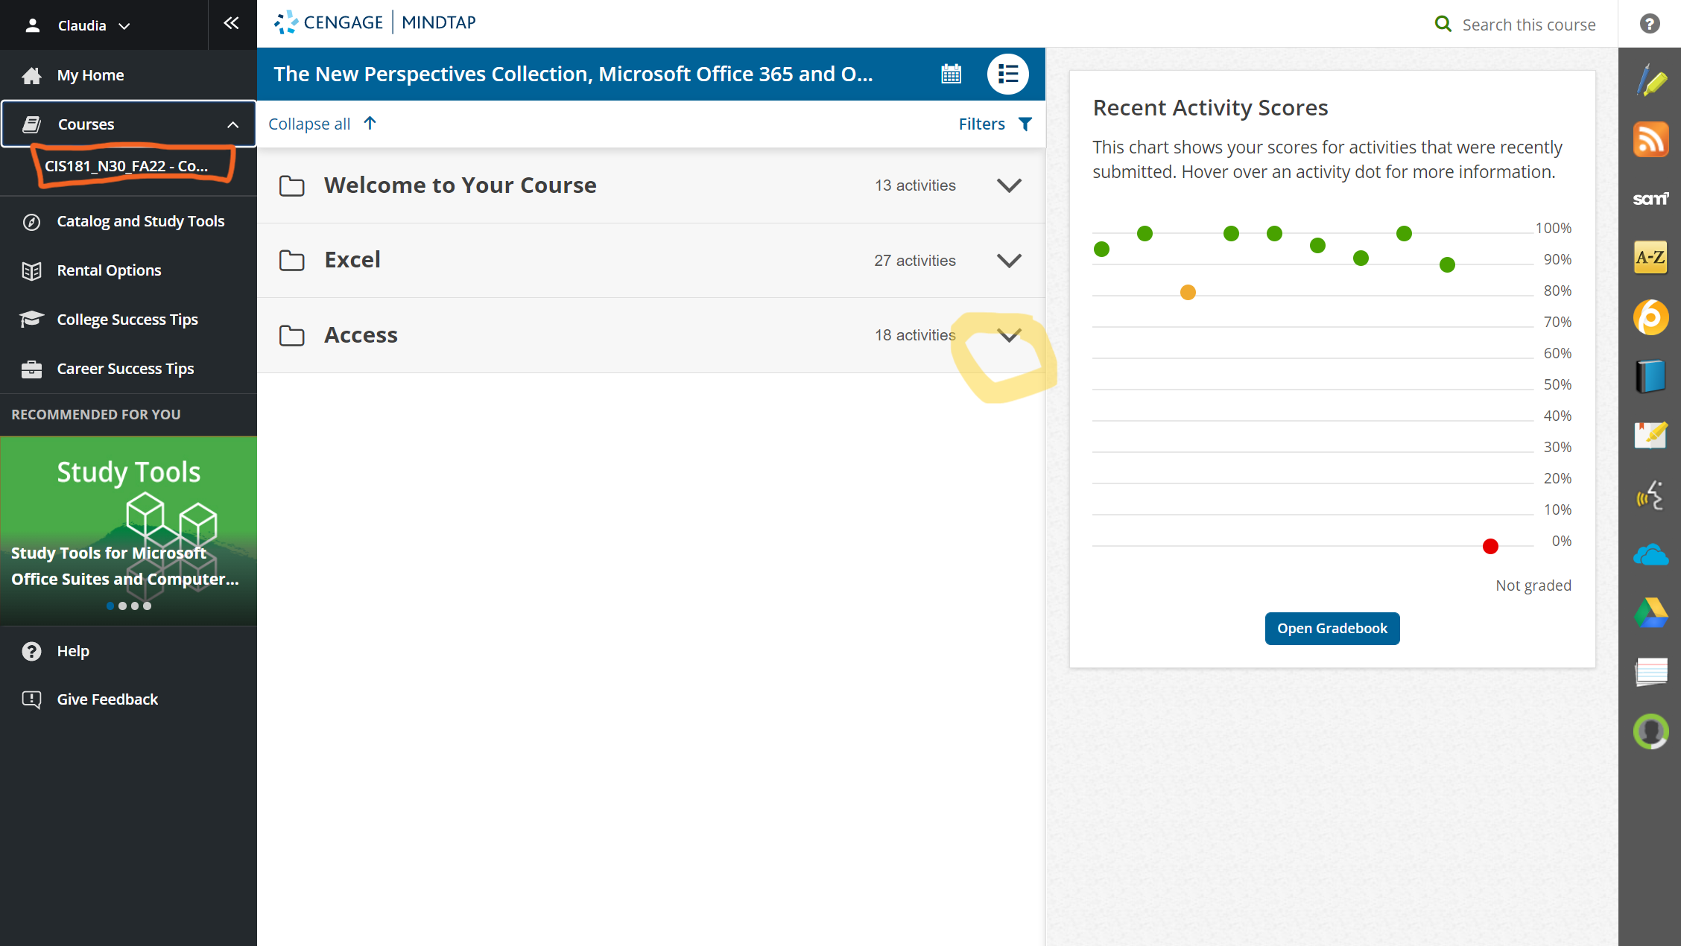Open the highlighter pen app
The width and height of the screenshot is (1681, 946).
(x=1650, y=80)
